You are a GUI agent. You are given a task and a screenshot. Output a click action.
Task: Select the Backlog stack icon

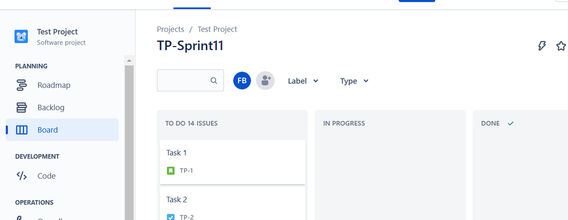(22, 107)
